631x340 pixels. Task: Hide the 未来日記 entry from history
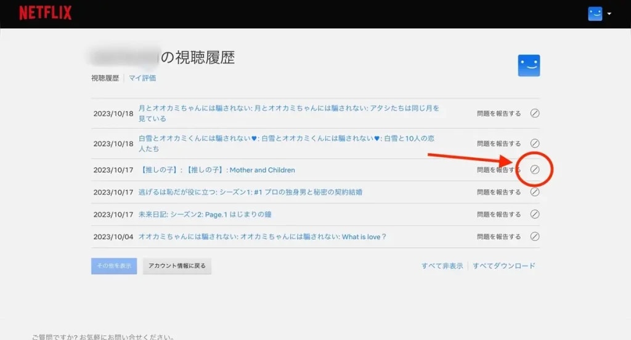click(x=535, y=214)
